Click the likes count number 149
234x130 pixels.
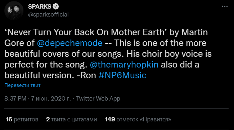110,120
